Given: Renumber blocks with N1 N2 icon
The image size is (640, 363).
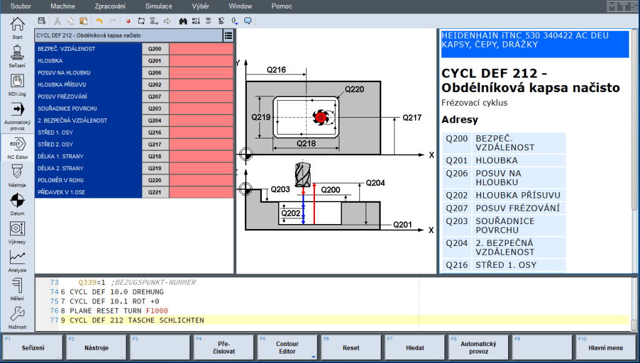Looking at the screenshot, I should tap(196, 21).
